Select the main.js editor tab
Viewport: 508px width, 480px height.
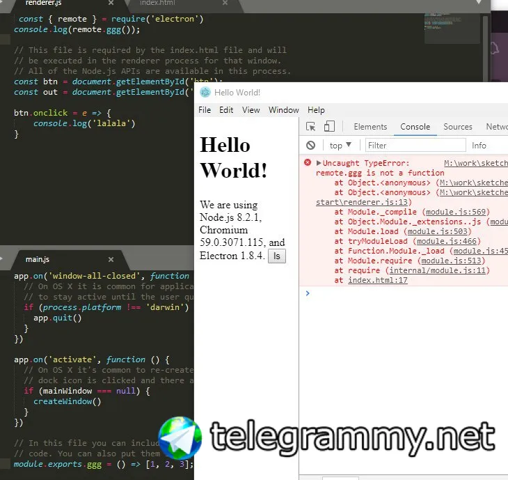point(38,259)
